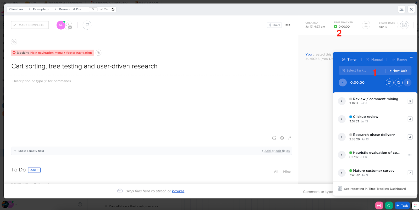Open the dependencies icon beside Blocking
Viewport: 419px width, 210px height.
tap(98, 53)
